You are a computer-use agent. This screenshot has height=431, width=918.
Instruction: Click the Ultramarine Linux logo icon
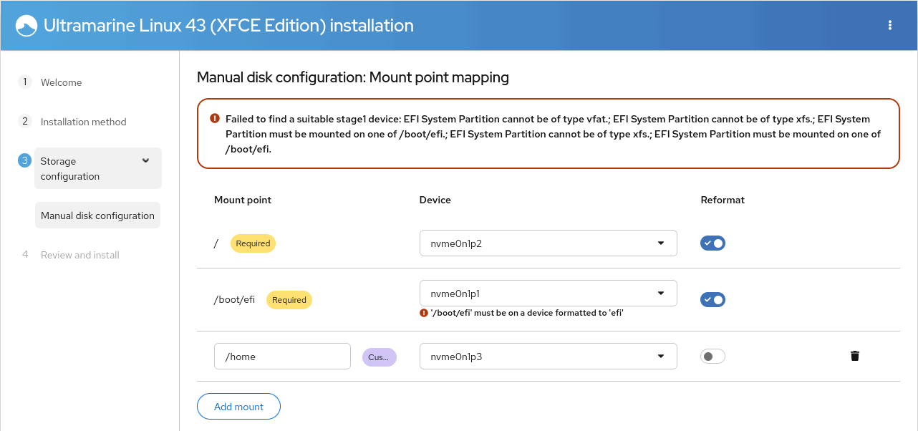[x=26, y=26]
